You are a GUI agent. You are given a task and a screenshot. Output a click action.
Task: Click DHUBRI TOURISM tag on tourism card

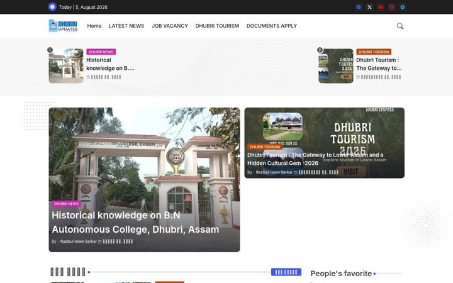click(265, 147)
